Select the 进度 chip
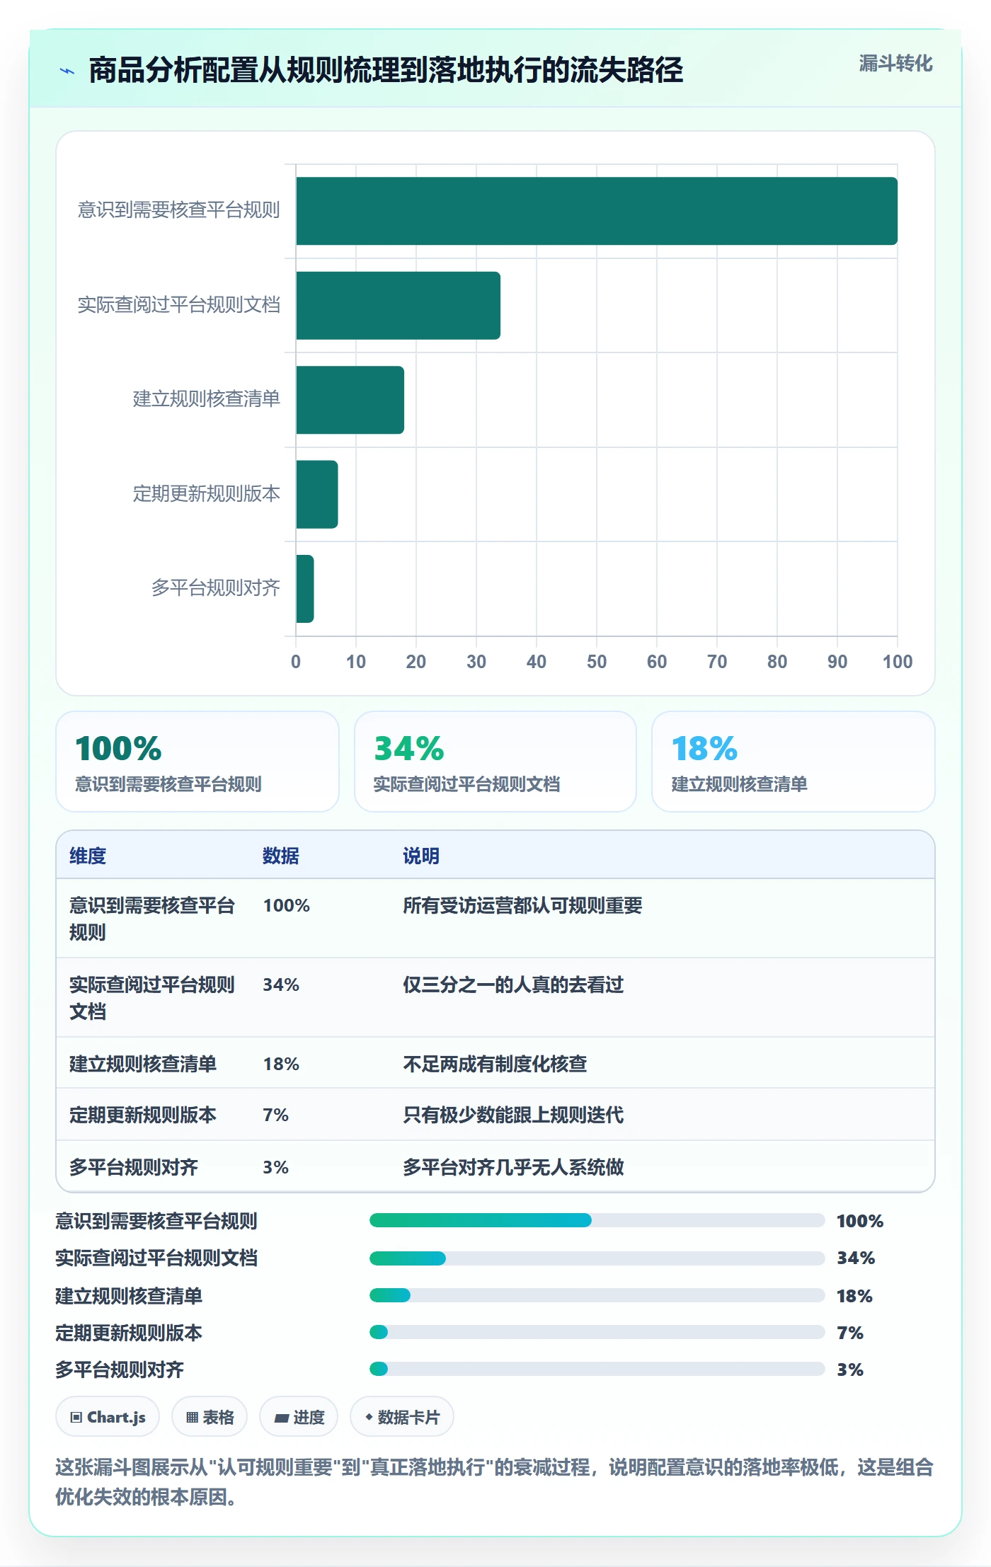991x1567 pixels. [x=299, y=1417]
